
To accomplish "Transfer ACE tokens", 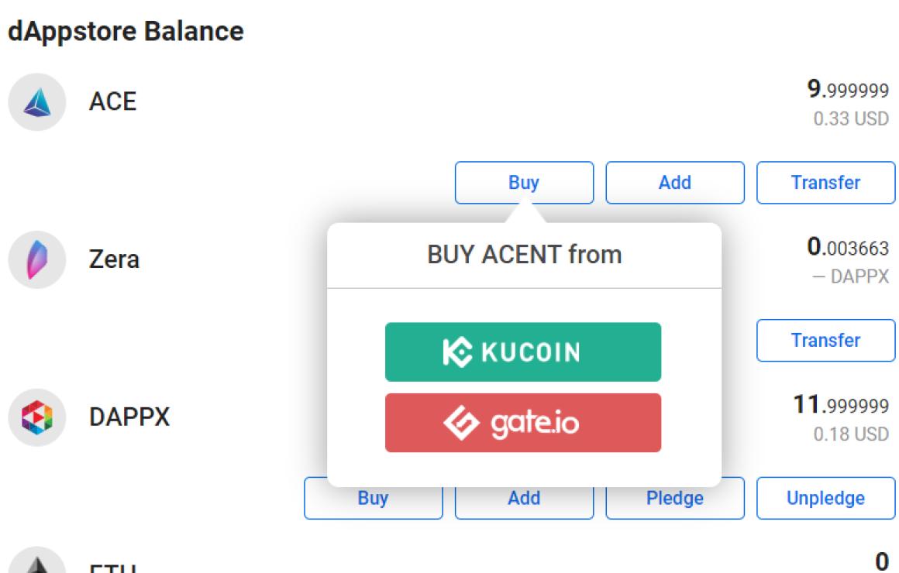I will (x=825, y=183).
